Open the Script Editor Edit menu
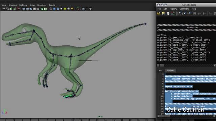This screenshot has width=216, height=121. tap(165, 9)
